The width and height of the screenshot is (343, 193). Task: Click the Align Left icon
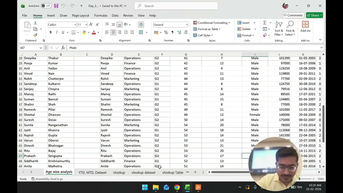(x=107, y=32)
